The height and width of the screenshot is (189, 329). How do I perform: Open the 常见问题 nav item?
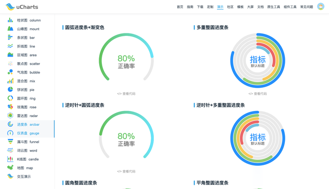click(306, 7)
